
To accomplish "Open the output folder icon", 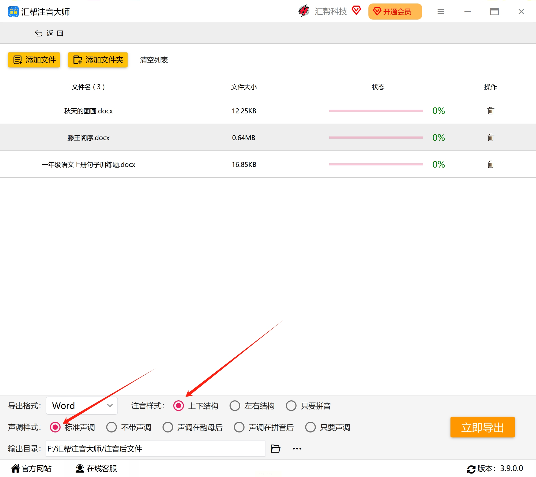I will click(275, 449).
